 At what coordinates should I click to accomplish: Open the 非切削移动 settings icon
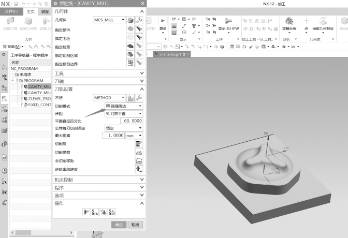pos(139,161)
